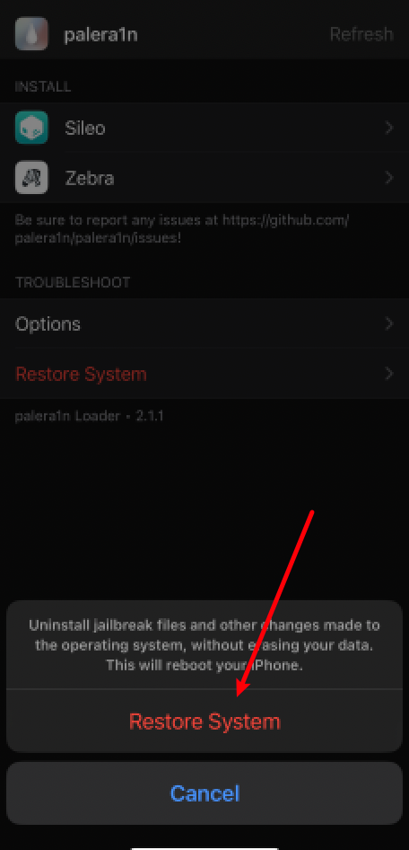Tap the TROUBLESHOOT section header
This screenshot has height=850, width=409.
73,282
